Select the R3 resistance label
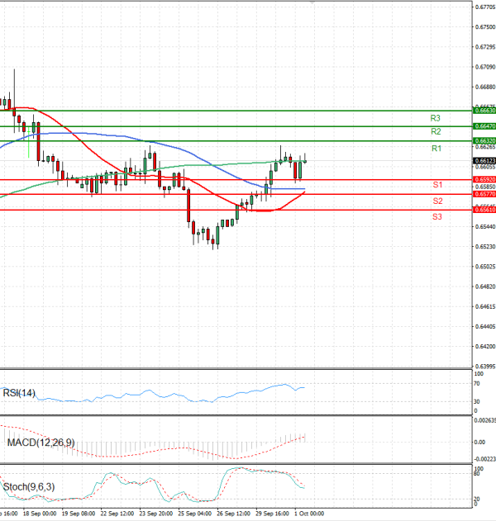Image resolution: width=496 pixels, height=521 pixels. click(436, 119)
